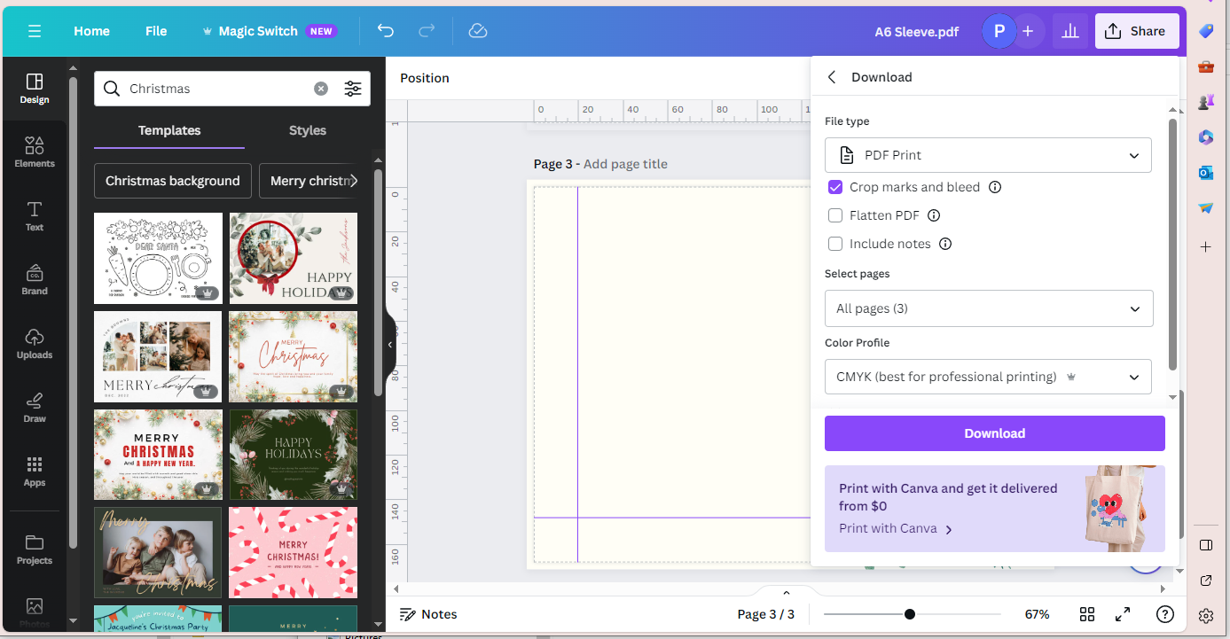Image resolution: width=1230 pixels, height=639 pixels.
Task: Expand the page thumbnails strip
Action: click(786, 592)
